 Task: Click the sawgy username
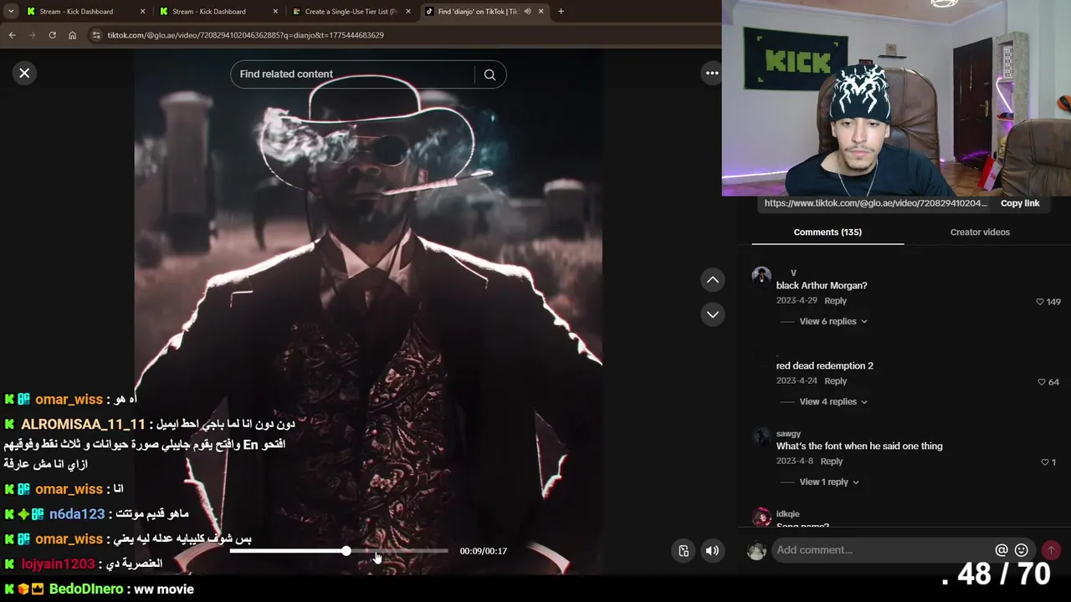(788, 433)
